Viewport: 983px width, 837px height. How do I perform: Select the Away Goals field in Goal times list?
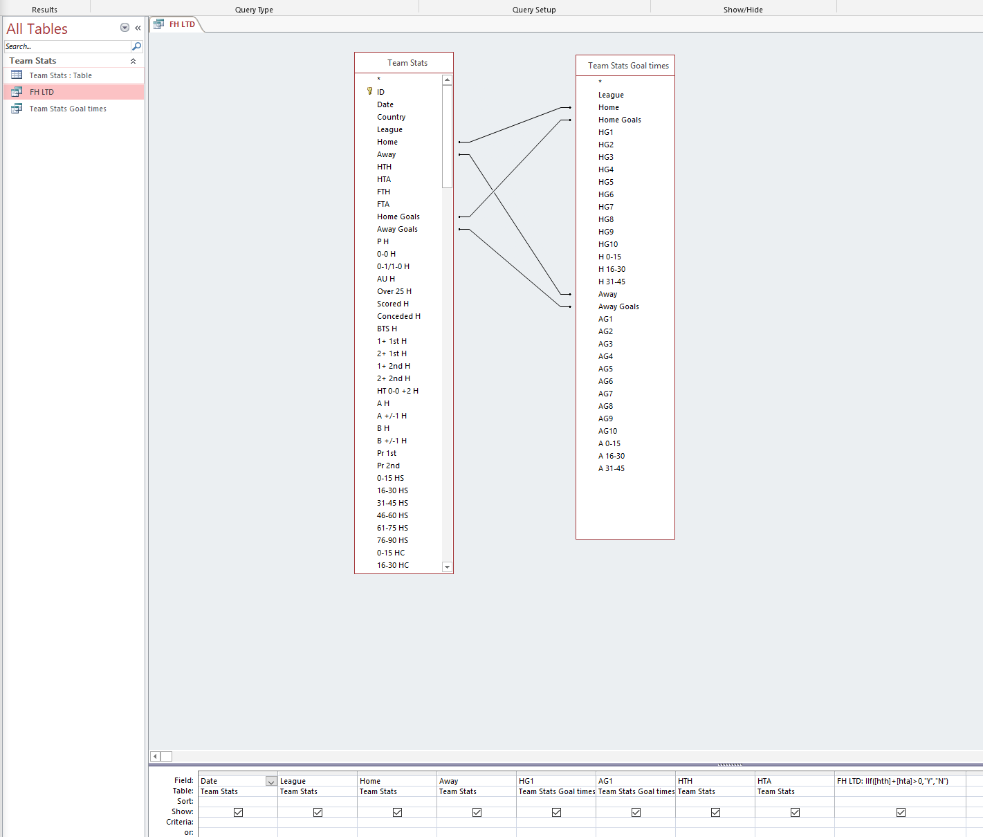click(618, 306)
